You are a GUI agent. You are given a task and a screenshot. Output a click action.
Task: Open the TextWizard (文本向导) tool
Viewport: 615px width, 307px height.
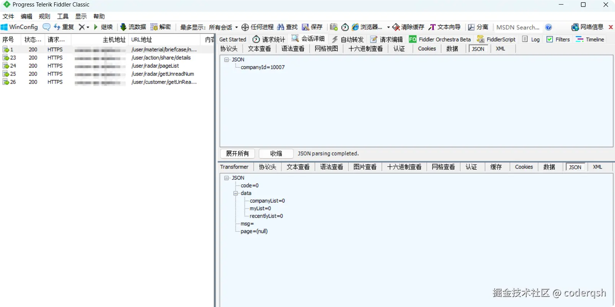[444, 27]
